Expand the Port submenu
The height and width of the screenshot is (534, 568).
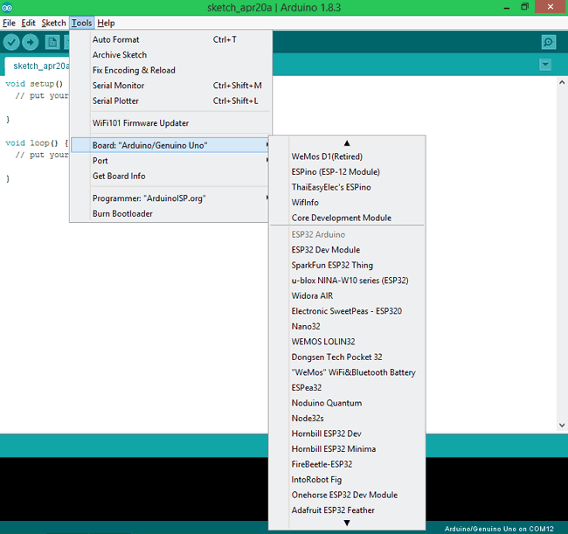point(170,161)
